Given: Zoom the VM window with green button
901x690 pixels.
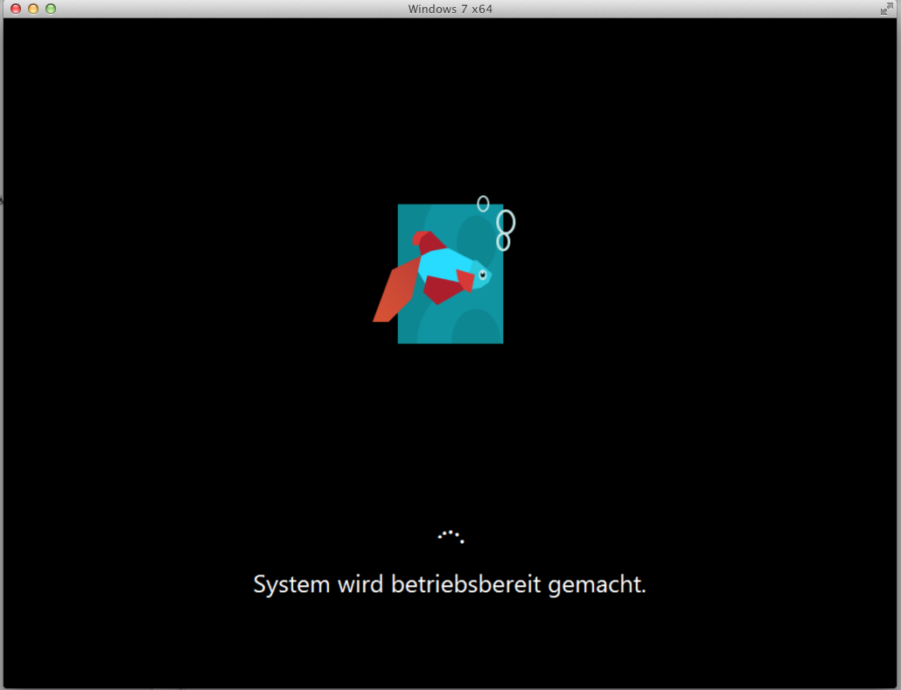Looking at the screenshot, I should [51, 9].
